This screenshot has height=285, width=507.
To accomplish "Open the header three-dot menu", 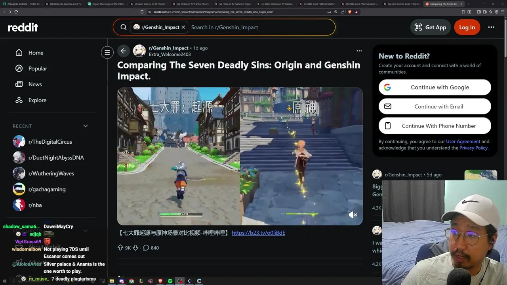I will coord(491,27).
